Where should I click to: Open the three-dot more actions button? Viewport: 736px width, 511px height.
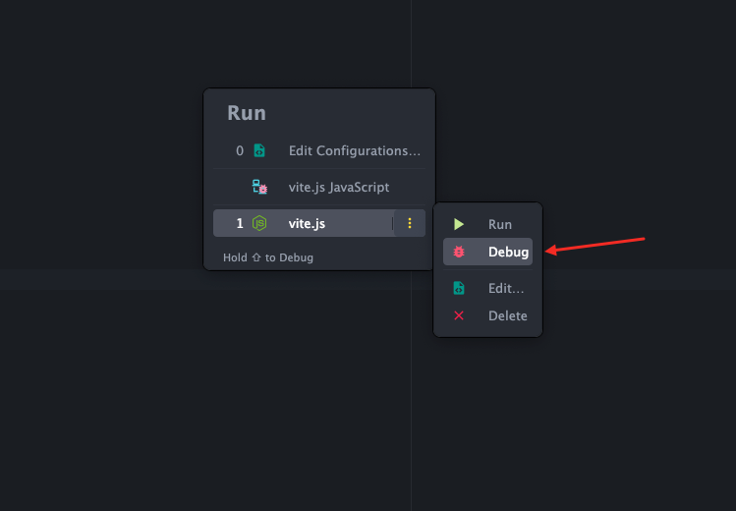[x=410, y=223]
